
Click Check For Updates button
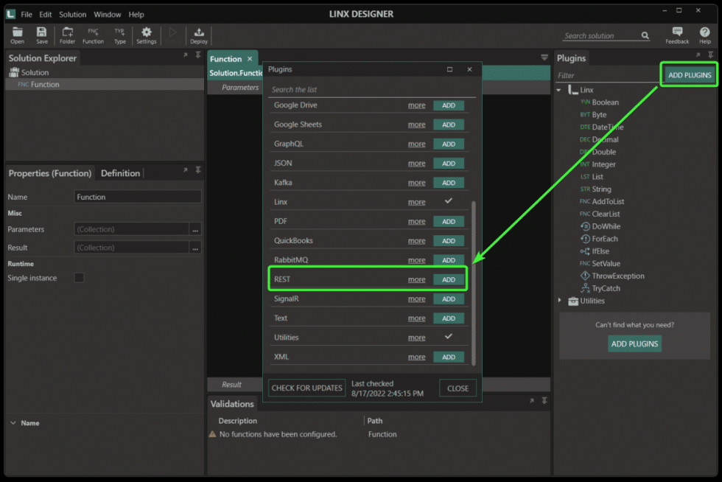306,388
